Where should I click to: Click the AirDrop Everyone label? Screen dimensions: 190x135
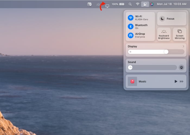(x=140, y=37)
